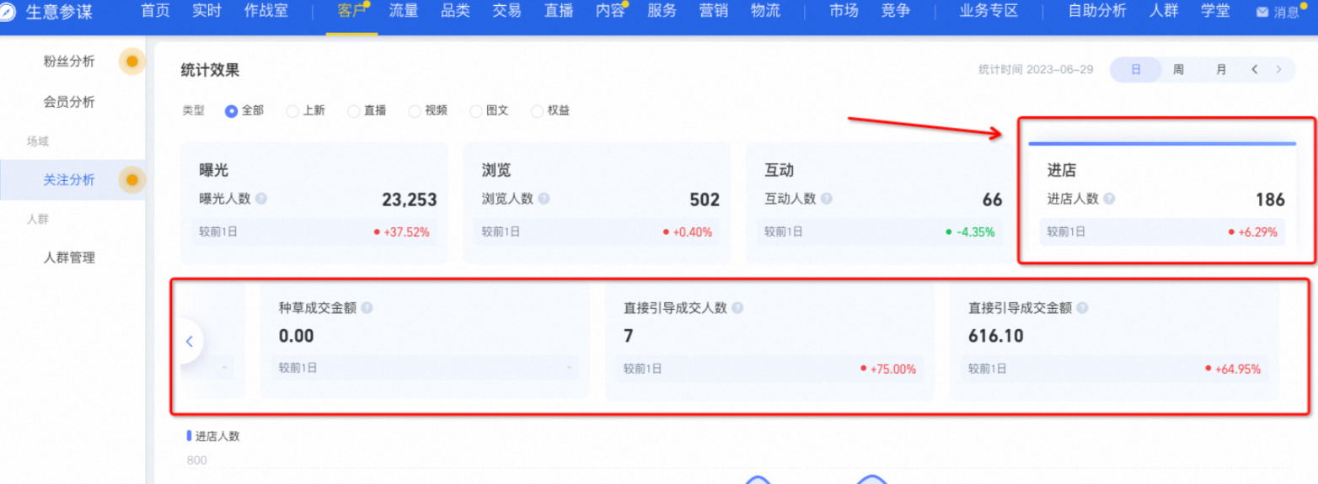The height and width of the screenshot is (484, 1318).
Task: Select the 直接引导成交金额 card
Action: (x=1114, y=341)
